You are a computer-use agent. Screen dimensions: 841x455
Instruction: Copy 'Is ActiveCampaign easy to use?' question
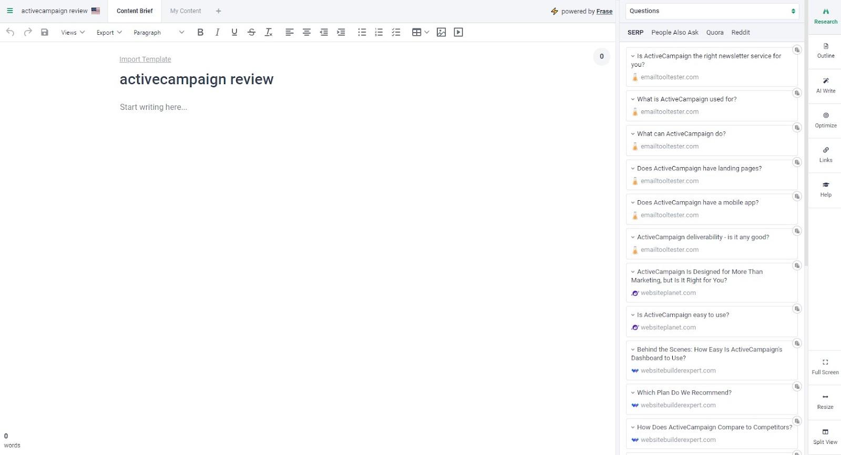pyautogui.click(x=797, y=309)
